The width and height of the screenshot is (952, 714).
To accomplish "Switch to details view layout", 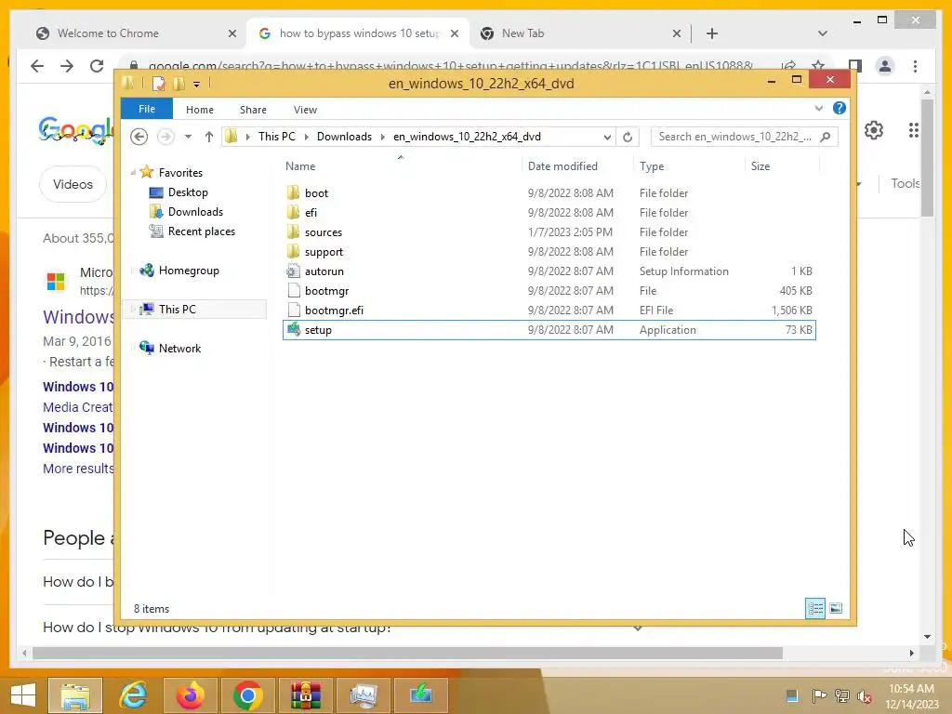I will coord(815,608).
